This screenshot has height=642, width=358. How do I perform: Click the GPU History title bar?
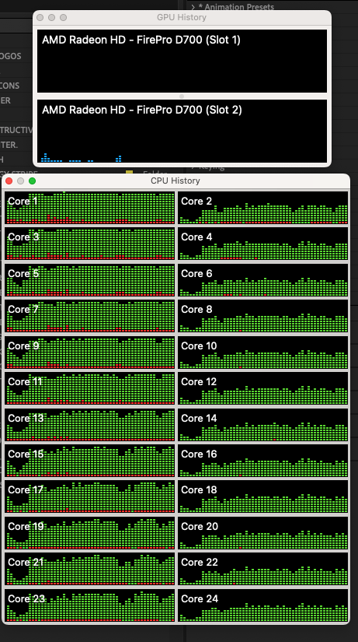coord(182,18)
